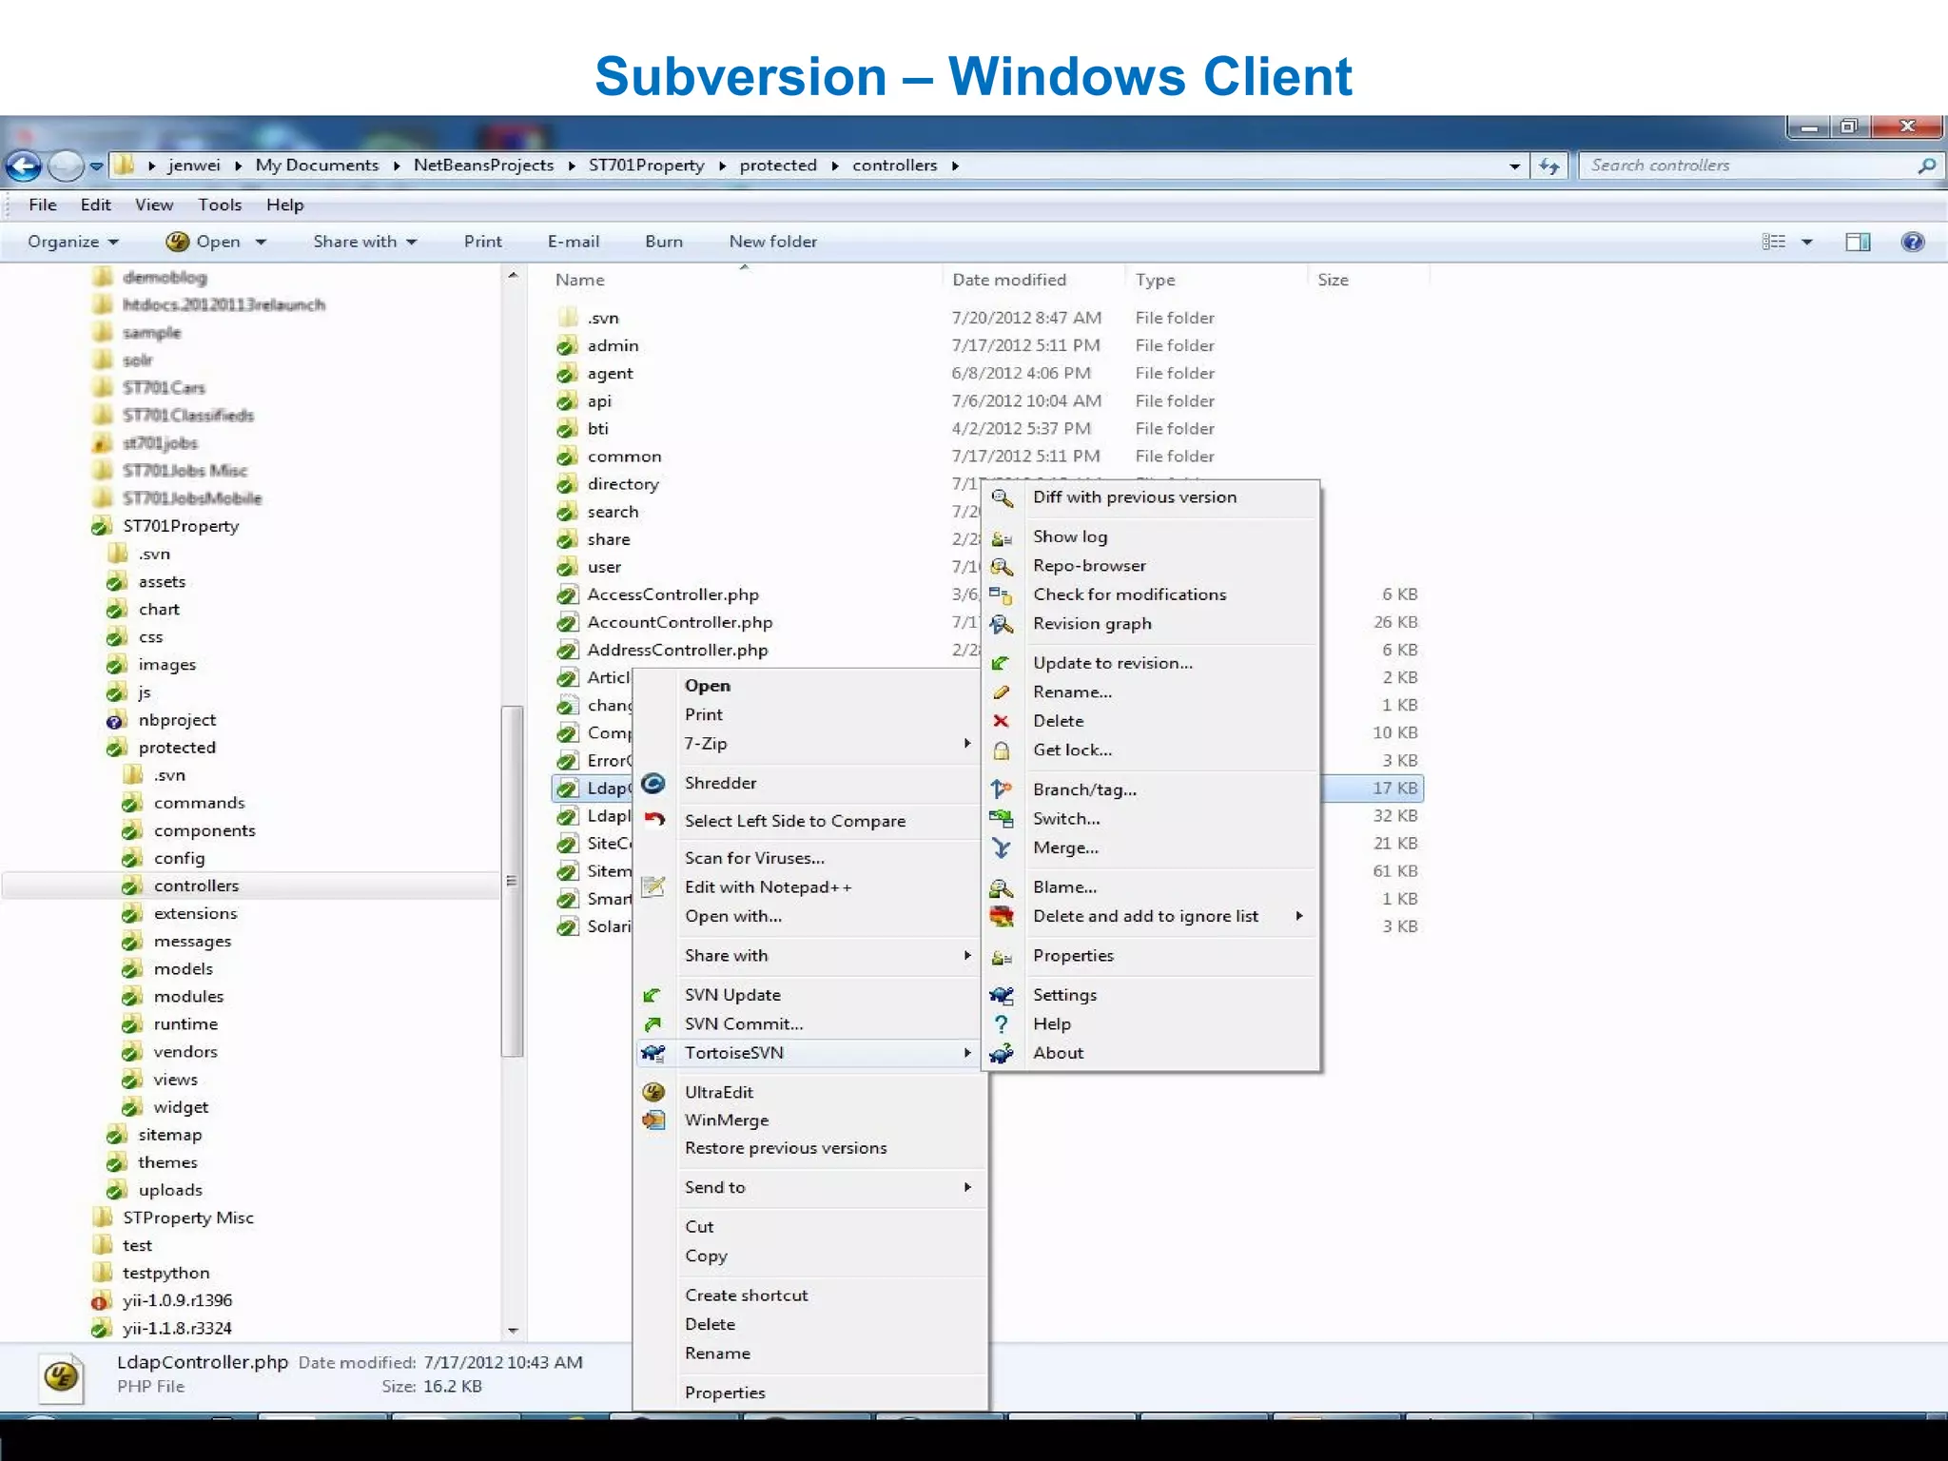Viewport: 1948px width, 1461px height.
Task: Click the SVN Commit icon in context menu
Action: (x=653, y=1024)
